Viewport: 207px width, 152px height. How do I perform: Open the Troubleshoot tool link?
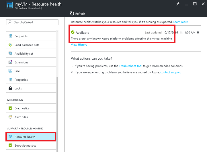130,66
